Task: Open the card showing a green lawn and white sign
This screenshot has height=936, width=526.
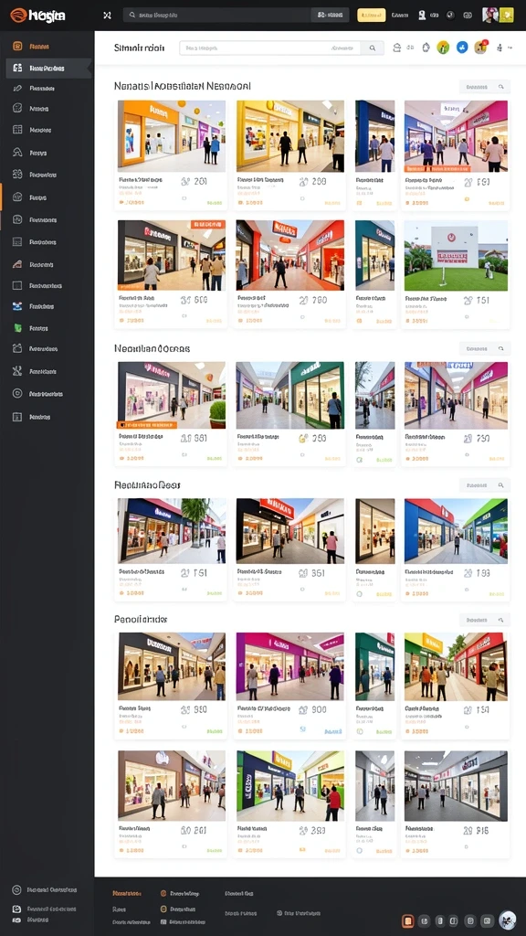Action: point(456,274)
